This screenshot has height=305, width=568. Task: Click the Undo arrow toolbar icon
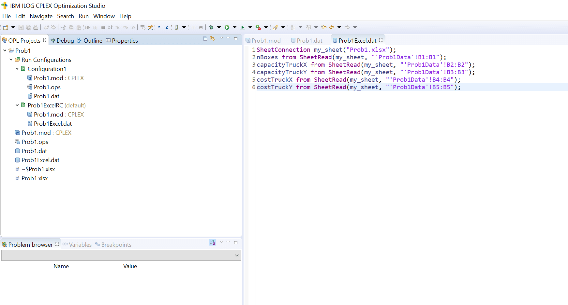pyautogui.click(x=46, y=27)
